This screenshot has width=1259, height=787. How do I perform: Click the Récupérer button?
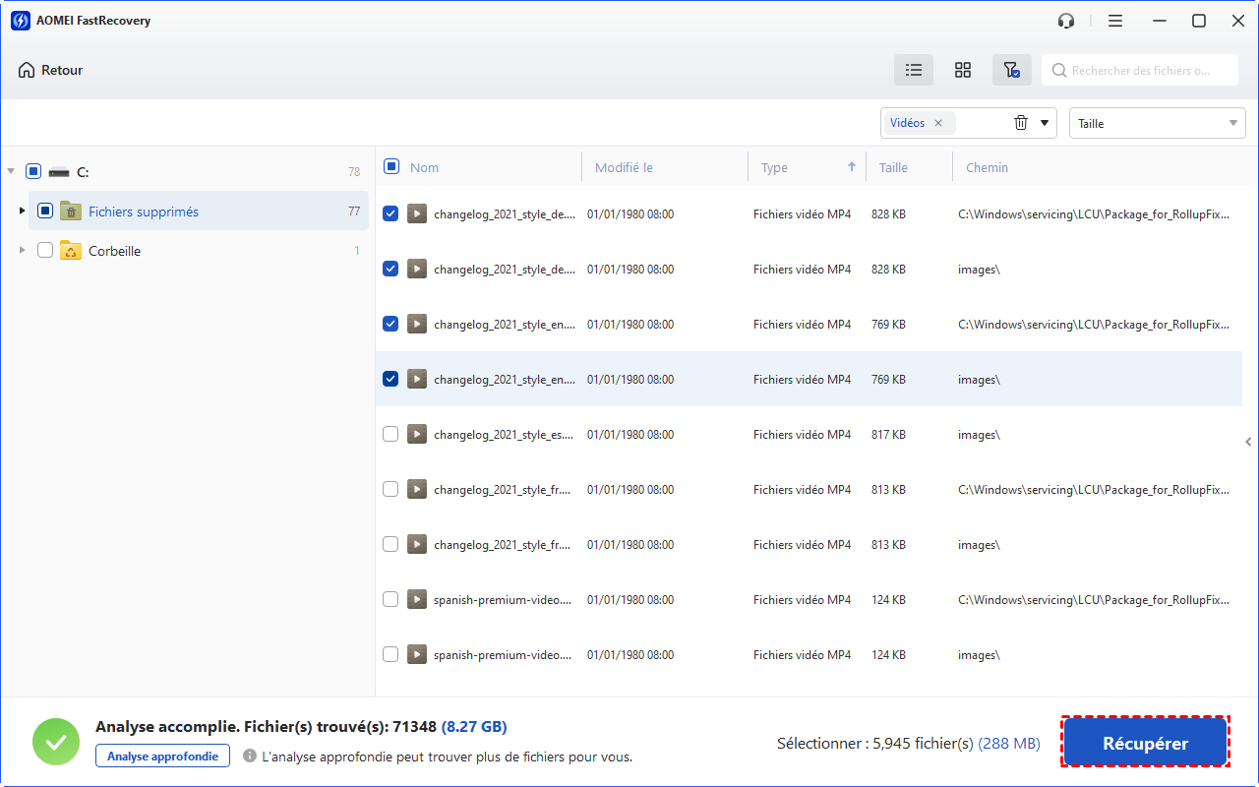[1145, 744]
